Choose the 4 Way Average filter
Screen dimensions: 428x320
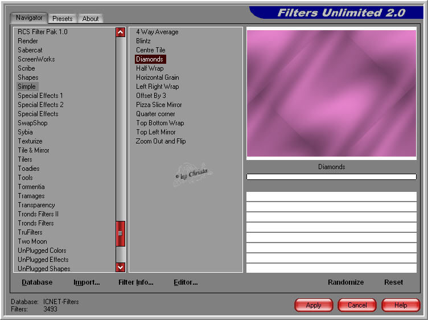tap(157, 32)
